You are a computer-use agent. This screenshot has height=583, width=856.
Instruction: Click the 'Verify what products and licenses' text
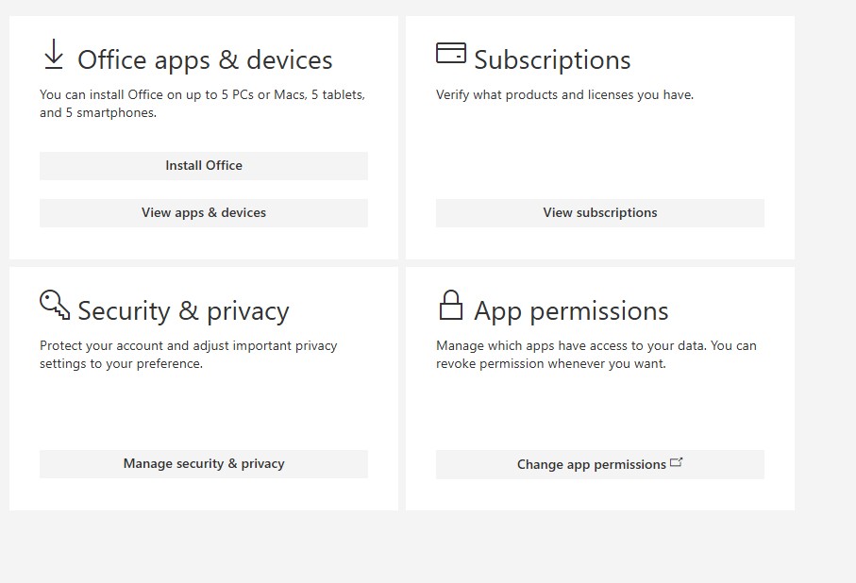(x=564, y=95)
